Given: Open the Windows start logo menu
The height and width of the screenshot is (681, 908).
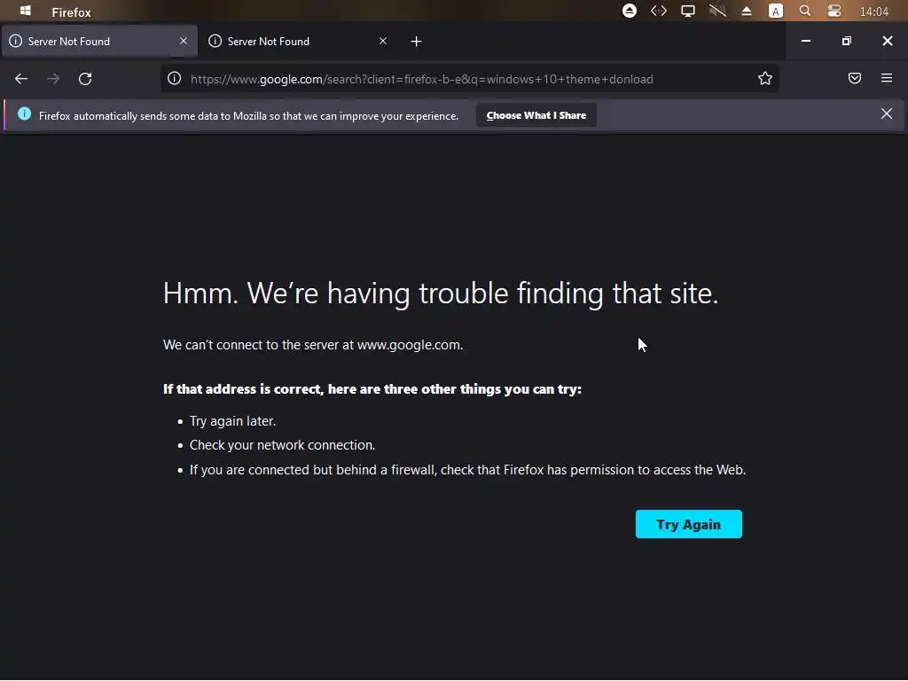Looking at the screenshot, I should tap(26, 11).
